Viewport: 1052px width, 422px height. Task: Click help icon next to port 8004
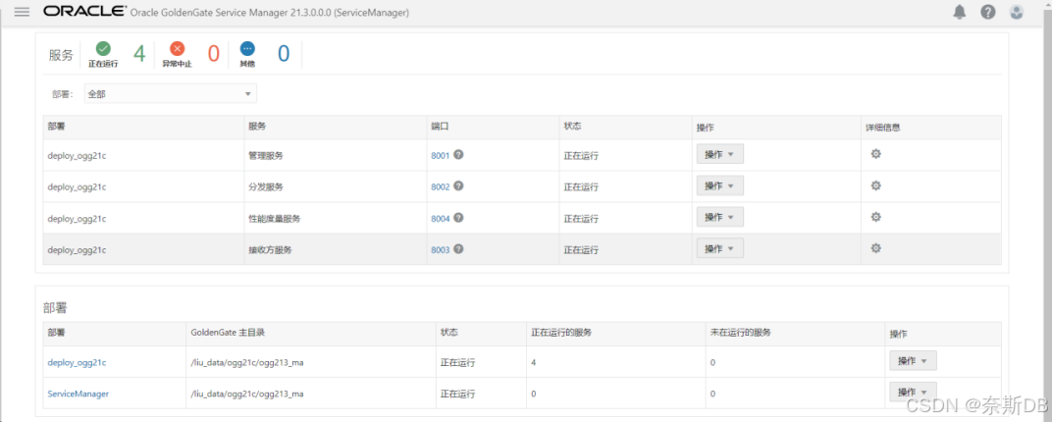pos(459,217)
